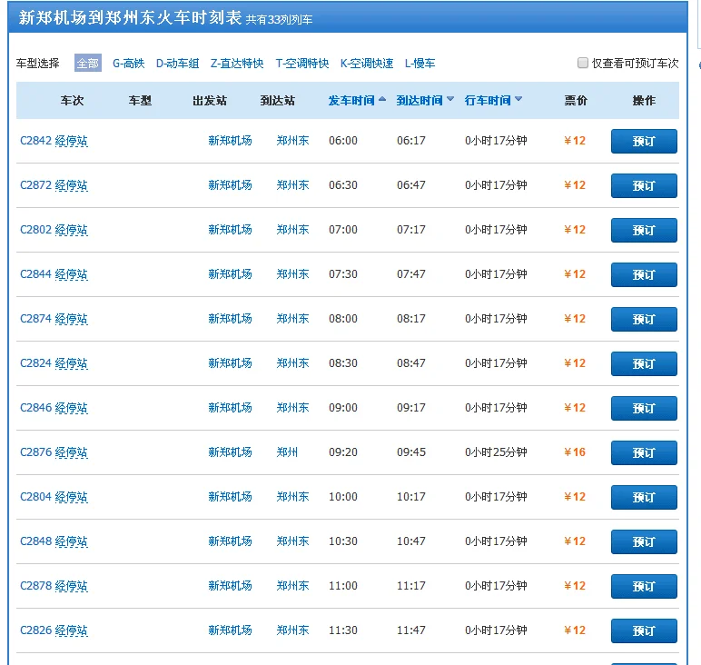Open train number C2874 link
The height and width of the screenshot is (665, 701).
pos(35,319)
